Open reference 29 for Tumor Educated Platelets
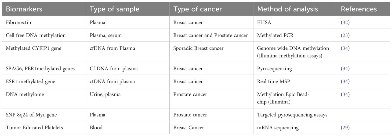This screenshot has width=392, height=136. (x=345, y=128)
